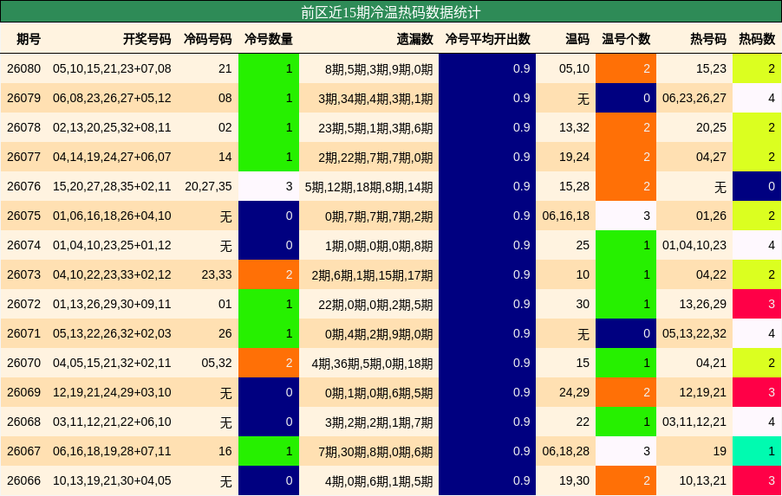782x496 pixels.
Task: Select period number 26078
Action: click(x=24, y=127)
